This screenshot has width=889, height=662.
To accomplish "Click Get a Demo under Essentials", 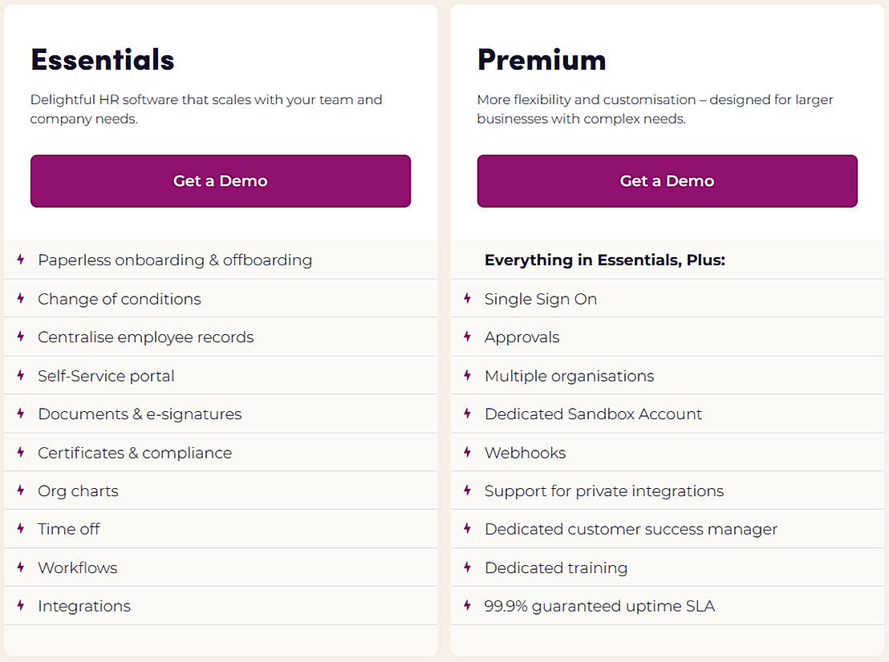I will click(221, 181).
